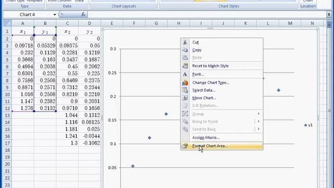334x188 pixels.
Task: Click cell C1 labeled x2
Action: (x=67, y=31)
